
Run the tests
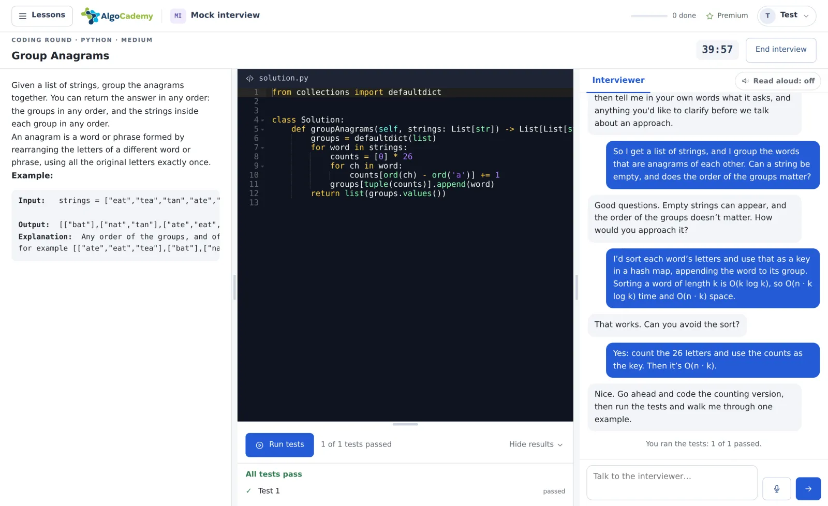pos(279,445)
